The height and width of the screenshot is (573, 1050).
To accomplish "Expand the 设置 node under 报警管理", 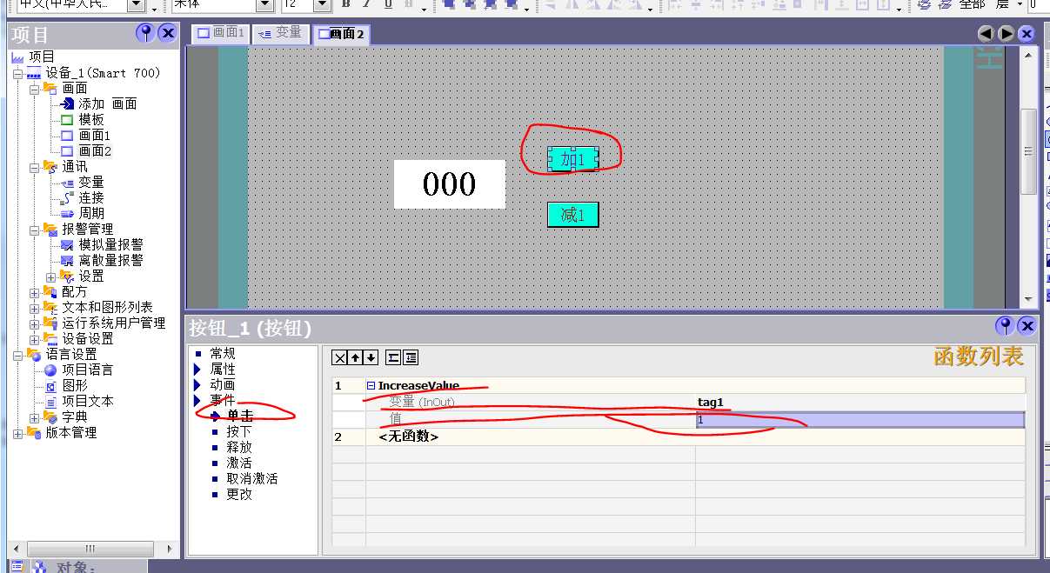I will (x=50, y=277).
